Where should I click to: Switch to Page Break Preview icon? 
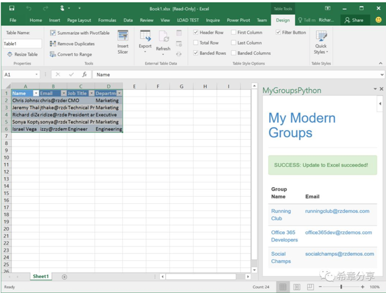coord(310,287)
